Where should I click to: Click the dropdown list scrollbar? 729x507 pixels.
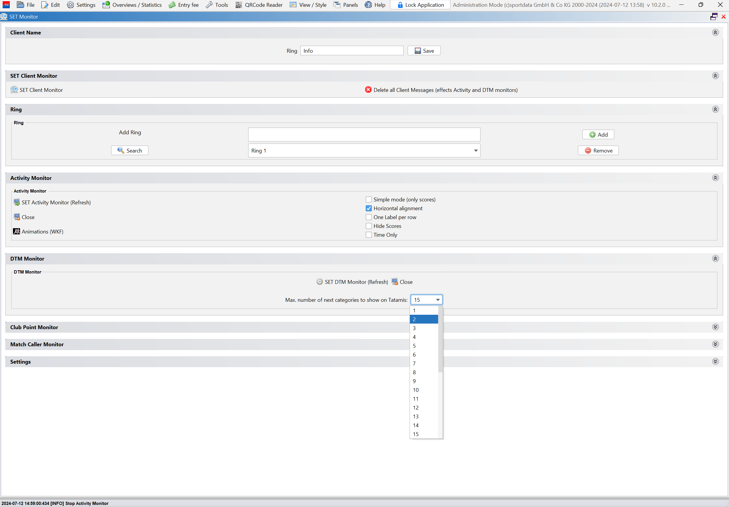click(441, 339)
